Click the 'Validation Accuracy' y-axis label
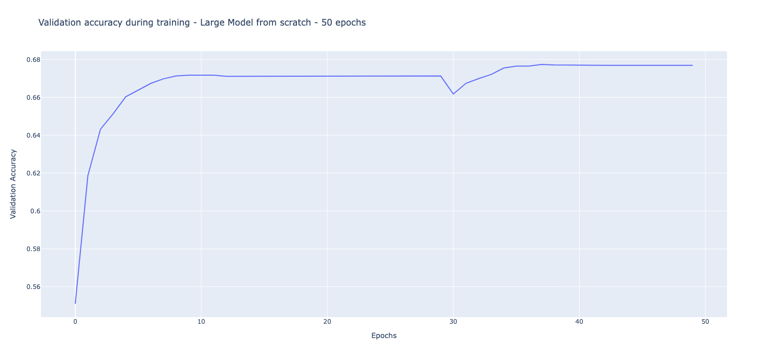Image resolution: width=768 pixels, height=358 pixels. pos(13,184)
